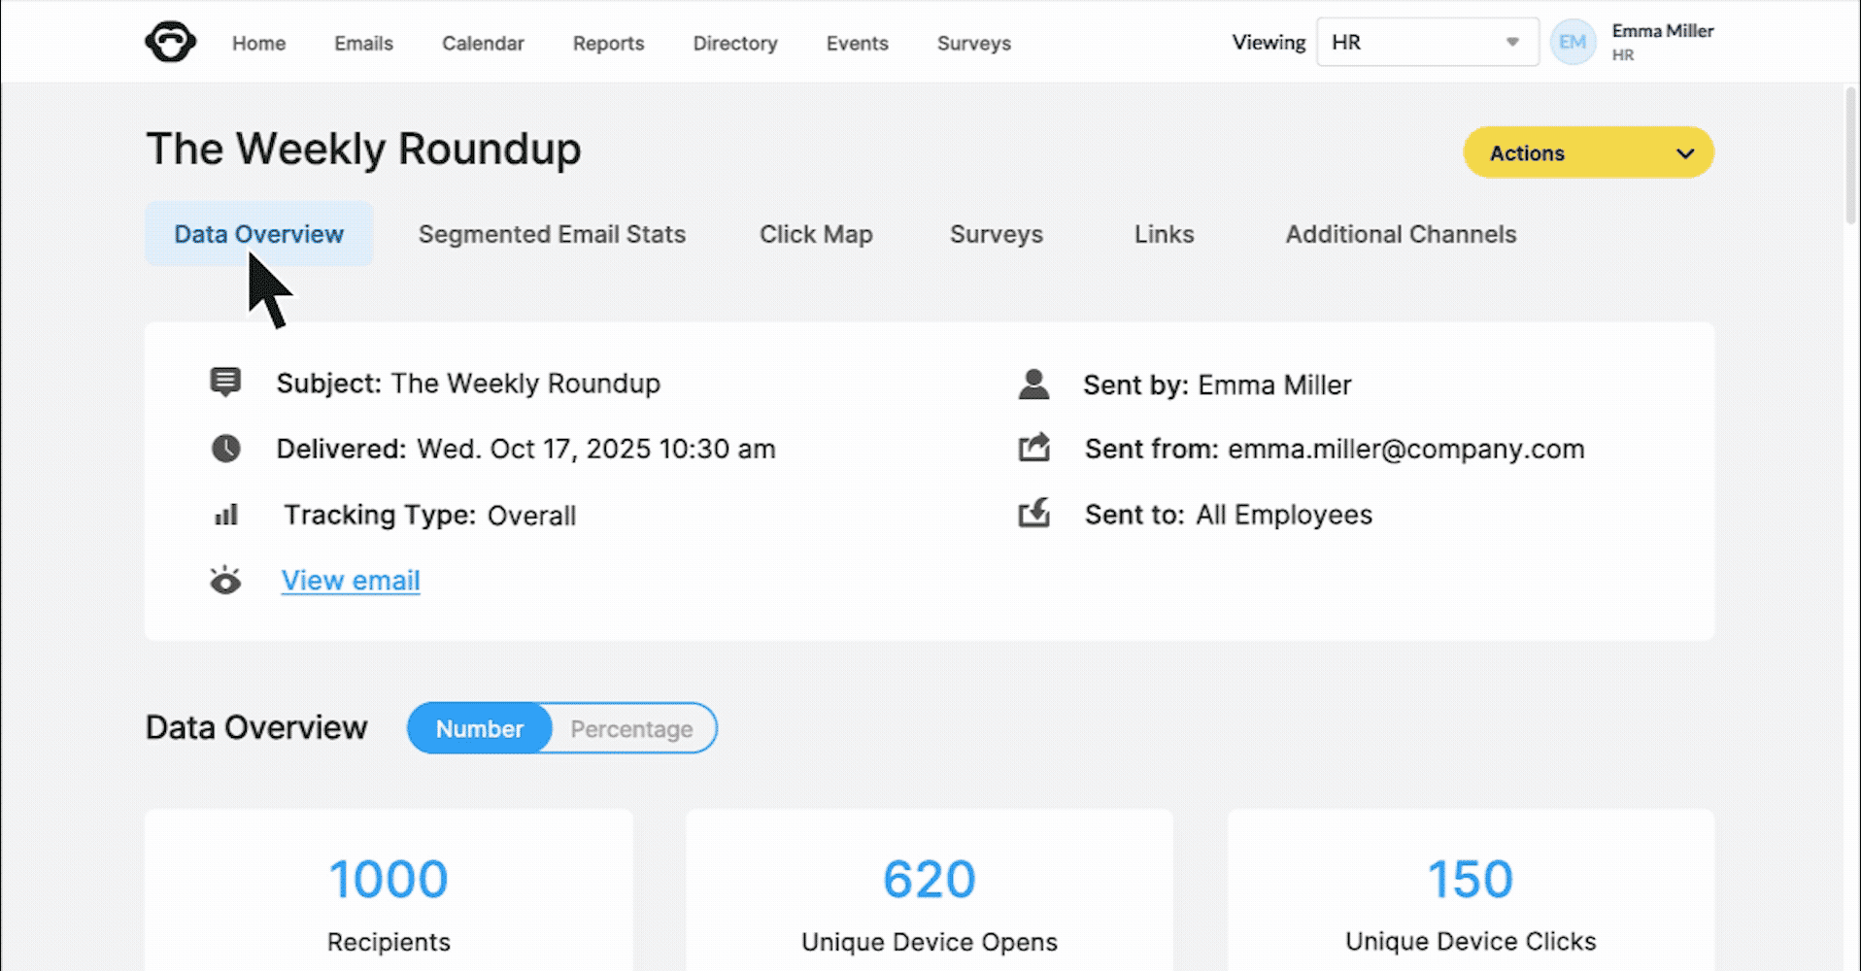Click the Sent from share icon
1861x971 pixels.
(x=1033, y=449)
